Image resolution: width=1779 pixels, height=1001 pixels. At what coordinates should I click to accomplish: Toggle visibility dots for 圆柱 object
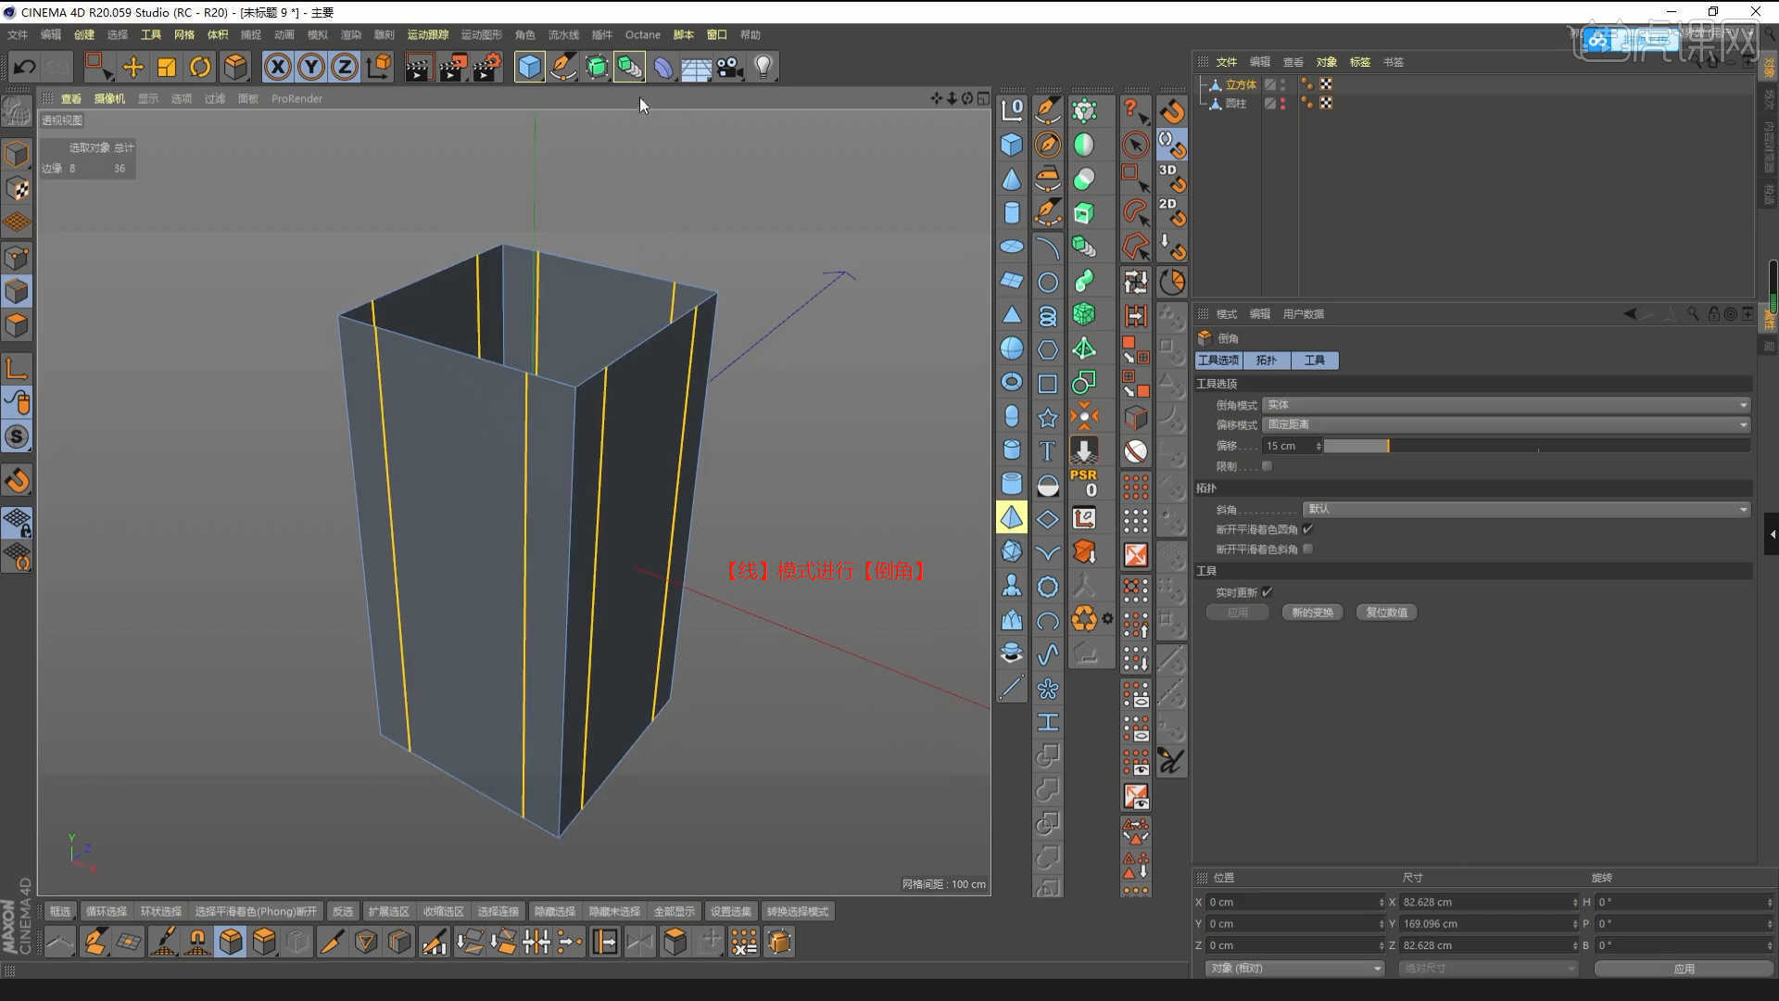(x=1282, y=104)
